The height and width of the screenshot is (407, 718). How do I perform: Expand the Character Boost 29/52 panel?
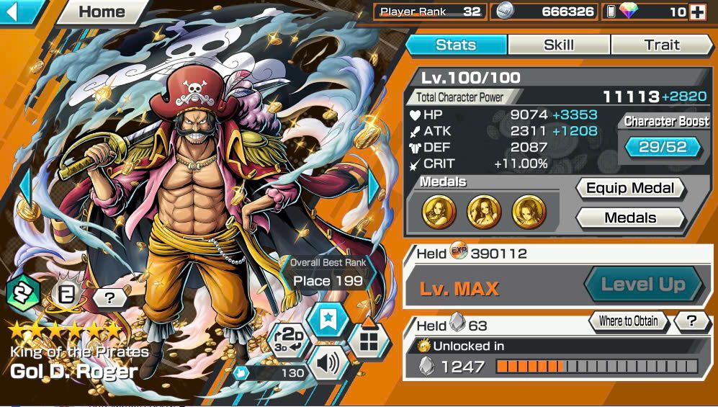(x=663, y=147)
